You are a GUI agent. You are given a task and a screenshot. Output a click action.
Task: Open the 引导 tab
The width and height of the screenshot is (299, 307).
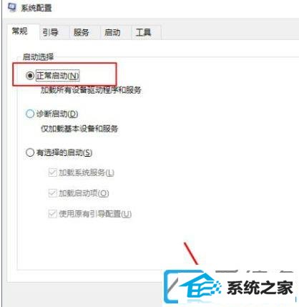coord(50,32)
